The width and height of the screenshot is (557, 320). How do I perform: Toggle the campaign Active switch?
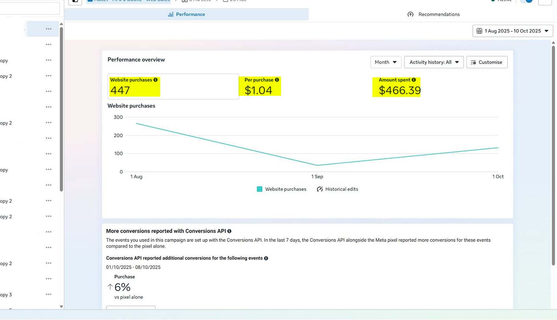[x=526, y=1]
